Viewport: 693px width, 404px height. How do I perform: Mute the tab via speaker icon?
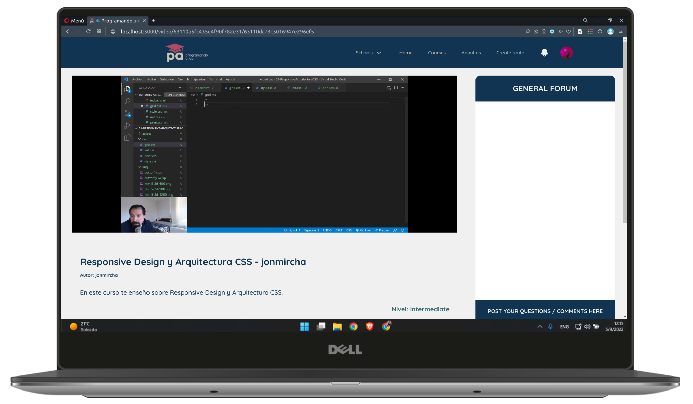[x=98, y=21]
